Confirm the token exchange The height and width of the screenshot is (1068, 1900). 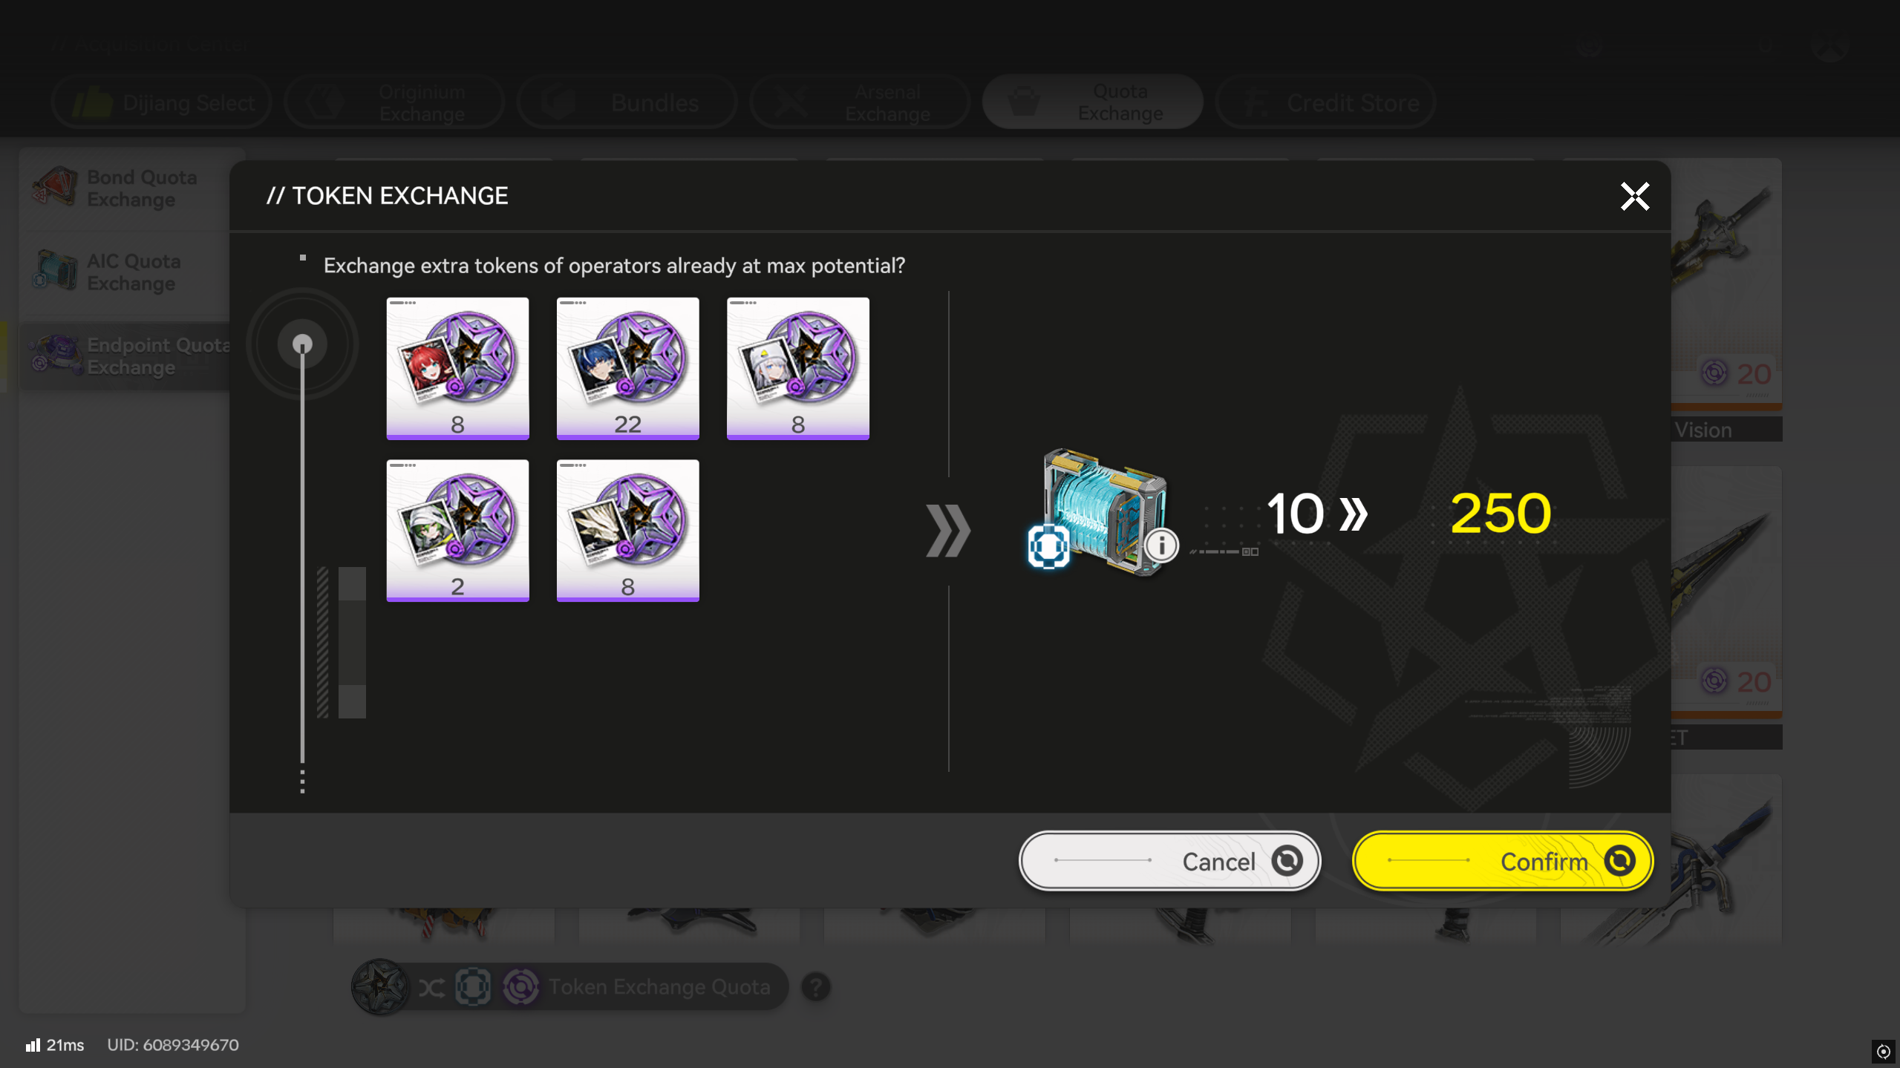click(x=1502, y=861)
